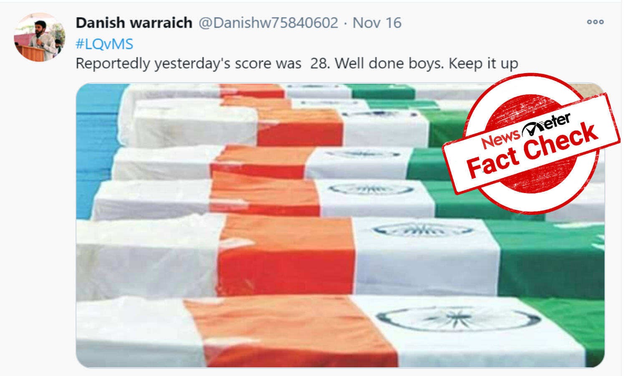Open the tweet's three-dot more options menu
Image resolution: width=626 pixels, height=376 pixels.
595,22
